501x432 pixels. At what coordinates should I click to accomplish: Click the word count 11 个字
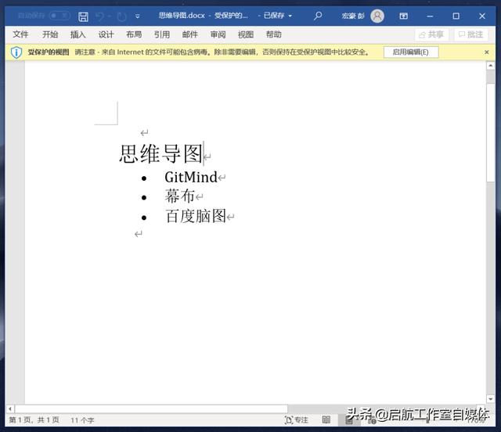point(82,420)
